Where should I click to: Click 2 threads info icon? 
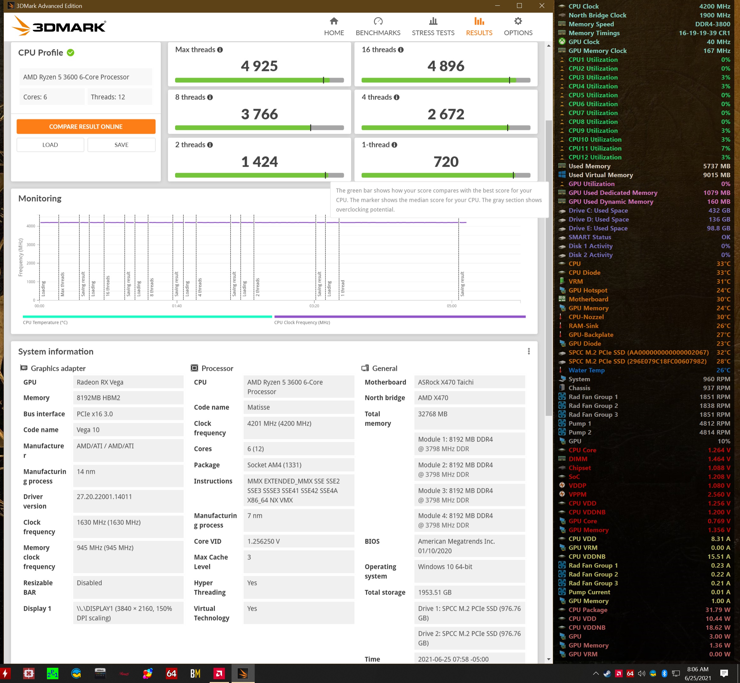pos(210,145)
